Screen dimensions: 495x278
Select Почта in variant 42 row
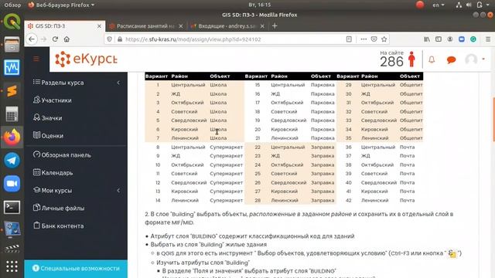408,200
